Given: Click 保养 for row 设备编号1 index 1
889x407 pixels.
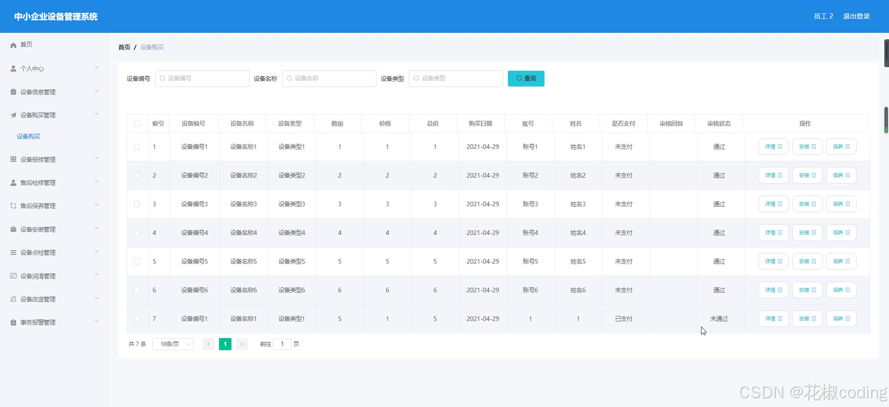Looking at the screenshot, I should (841, 147).
